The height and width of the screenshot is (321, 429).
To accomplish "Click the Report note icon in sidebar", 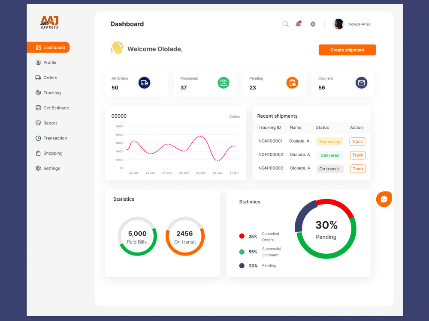I will [38, 123].
